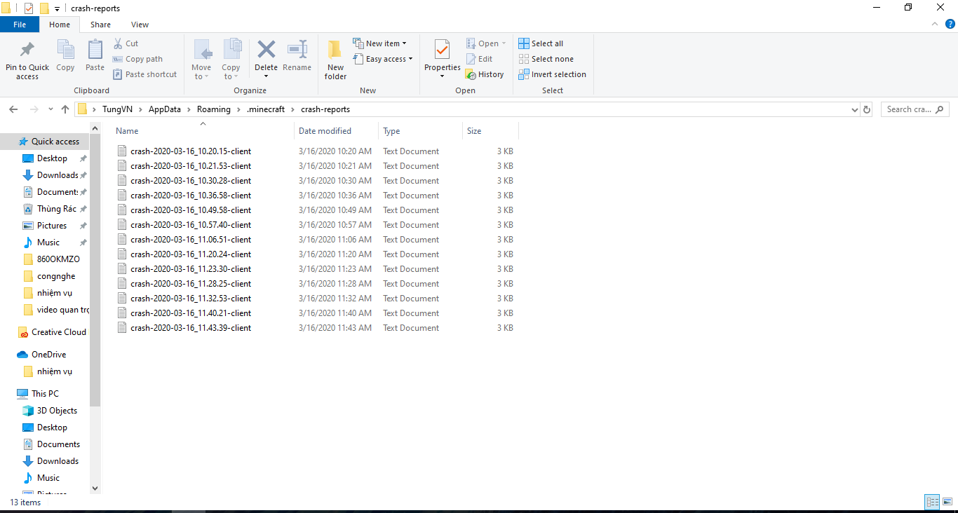The image size is (958, 513).
Task: Open the Properties icon in ribbon
Action: (442, 50)
